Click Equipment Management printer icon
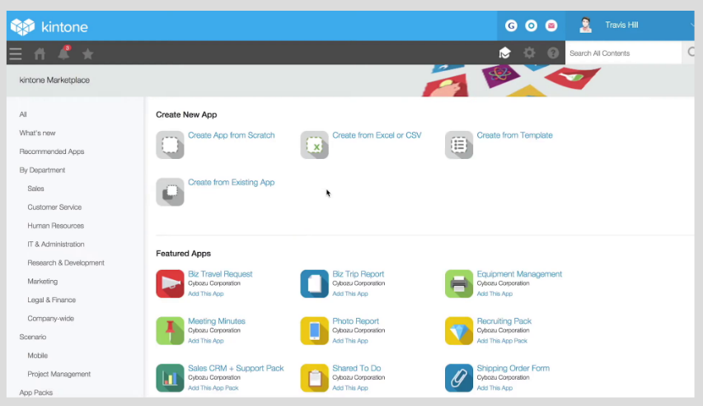Screen dimensions: 703x406 [459, 283]
